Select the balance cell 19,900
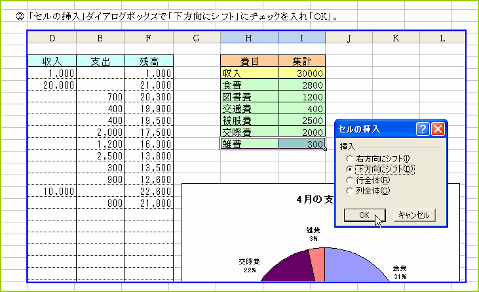This screenshot has height=292, width=479. (x=149, y=108)
